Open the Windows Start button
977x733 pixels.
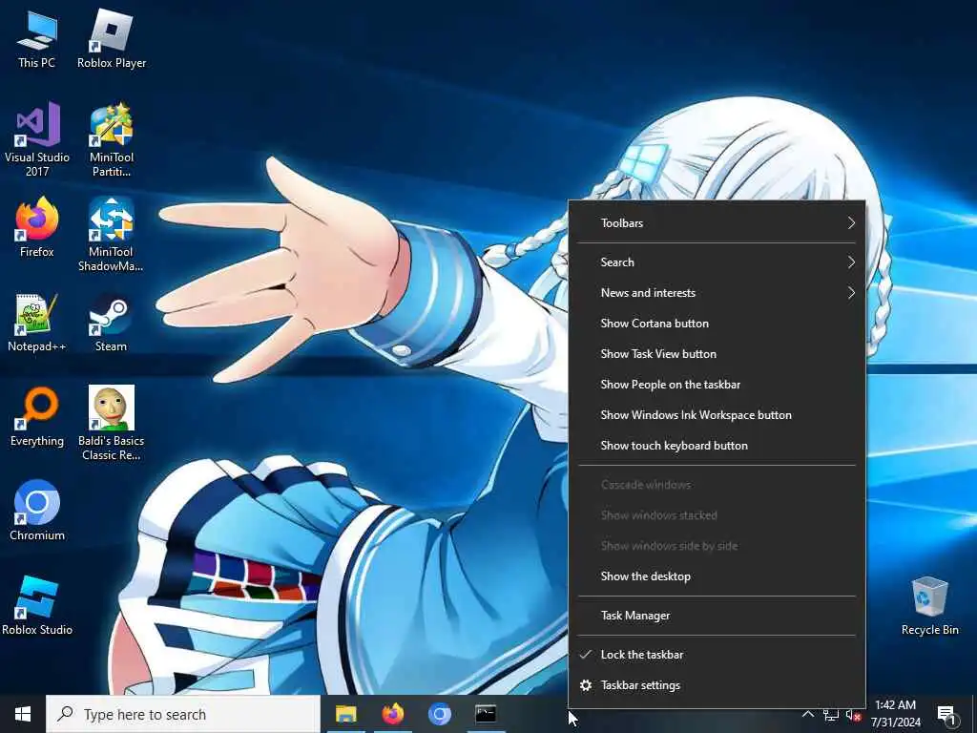click(x=23, y=714)
